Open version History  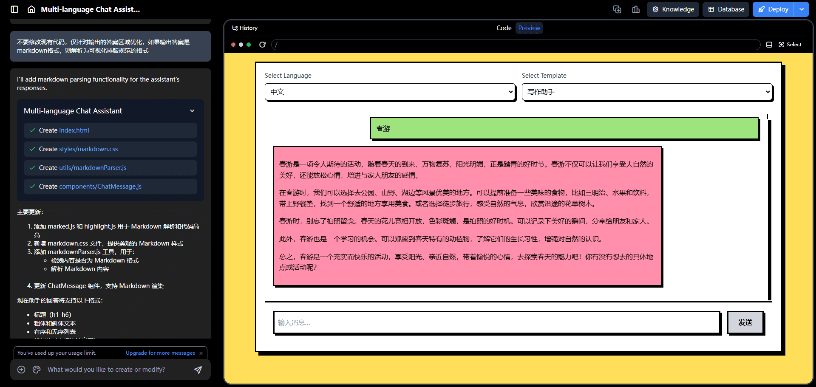[x=245, y=28]
